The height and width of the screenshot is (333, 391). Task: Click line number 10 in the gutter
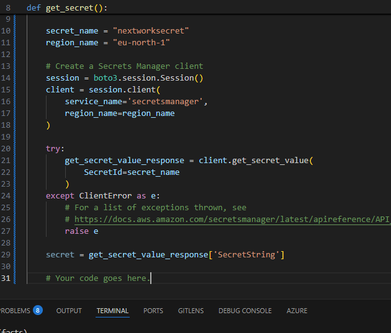tap(6, 31)
